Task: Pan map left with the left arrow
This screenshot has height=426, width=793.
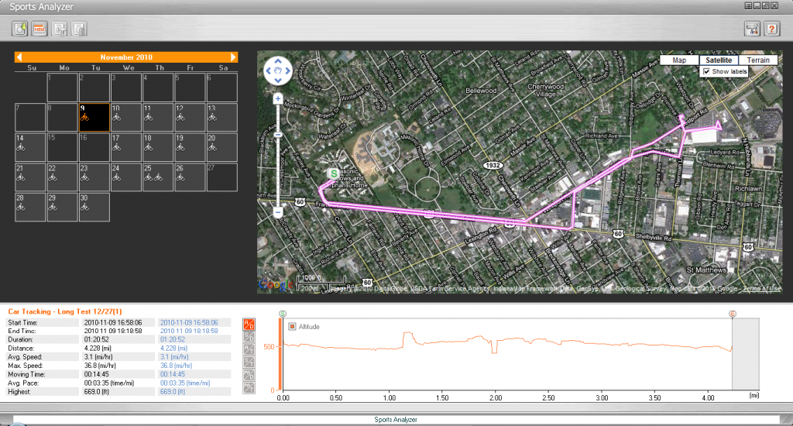Action: pyautogui.click(x=268, y=70)
